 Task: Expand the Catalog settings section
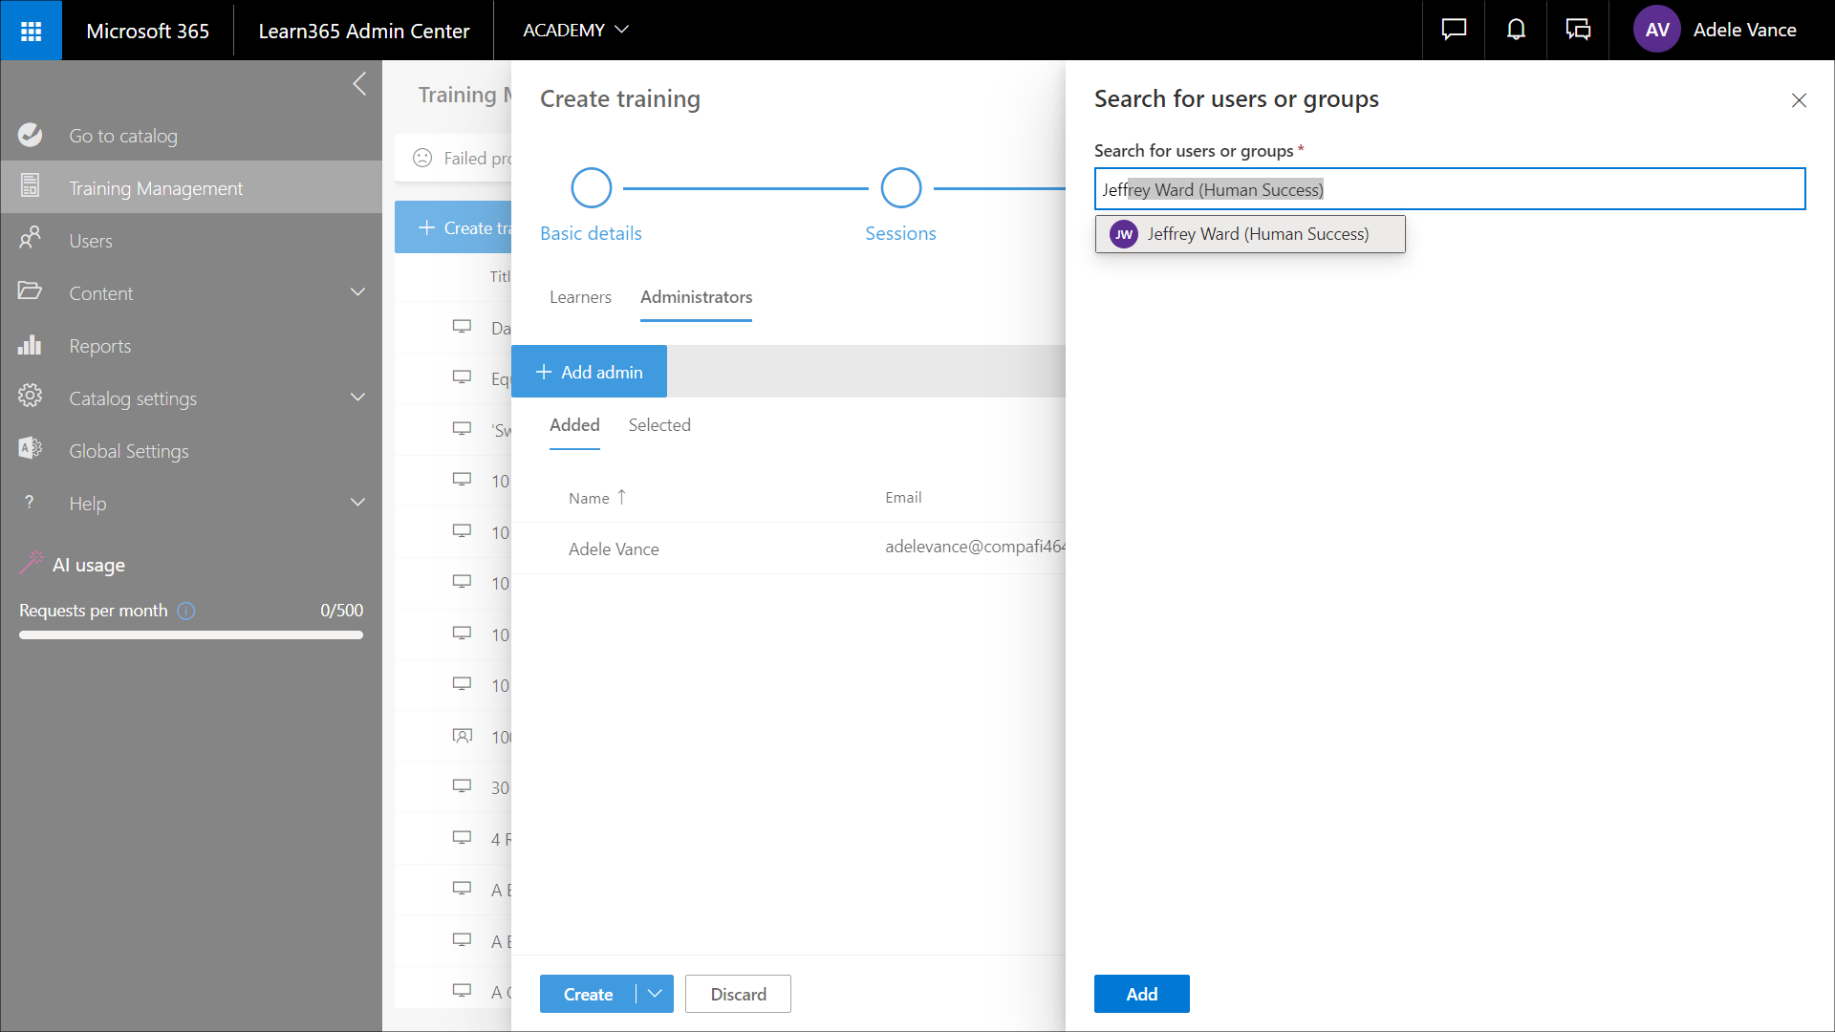[357, 398]
